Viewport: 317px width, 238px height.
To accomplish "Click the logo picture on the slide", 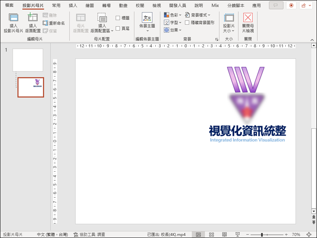I will pyautogui.click(x=247, y=104).
